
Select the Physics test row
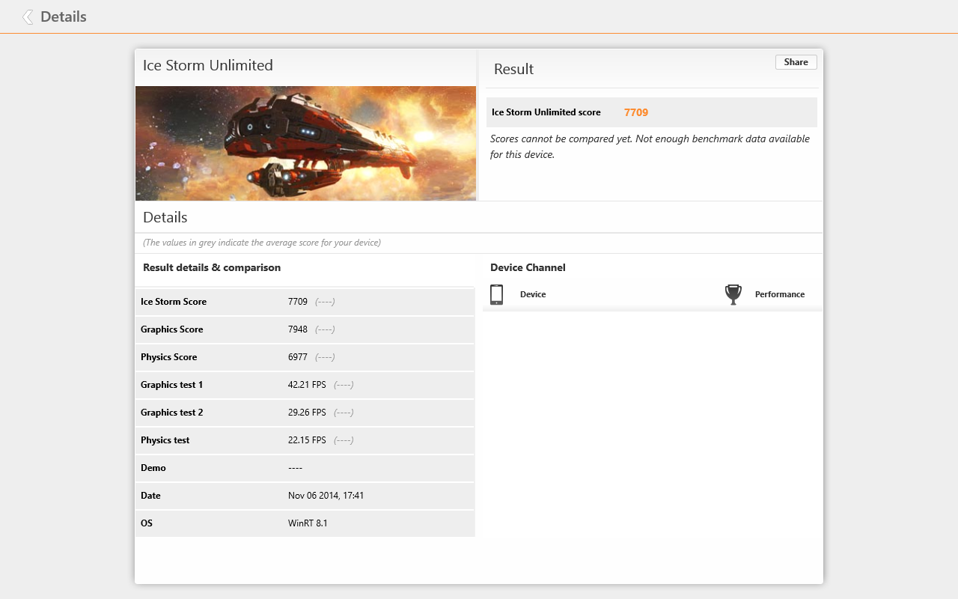[x=305, y=440]
